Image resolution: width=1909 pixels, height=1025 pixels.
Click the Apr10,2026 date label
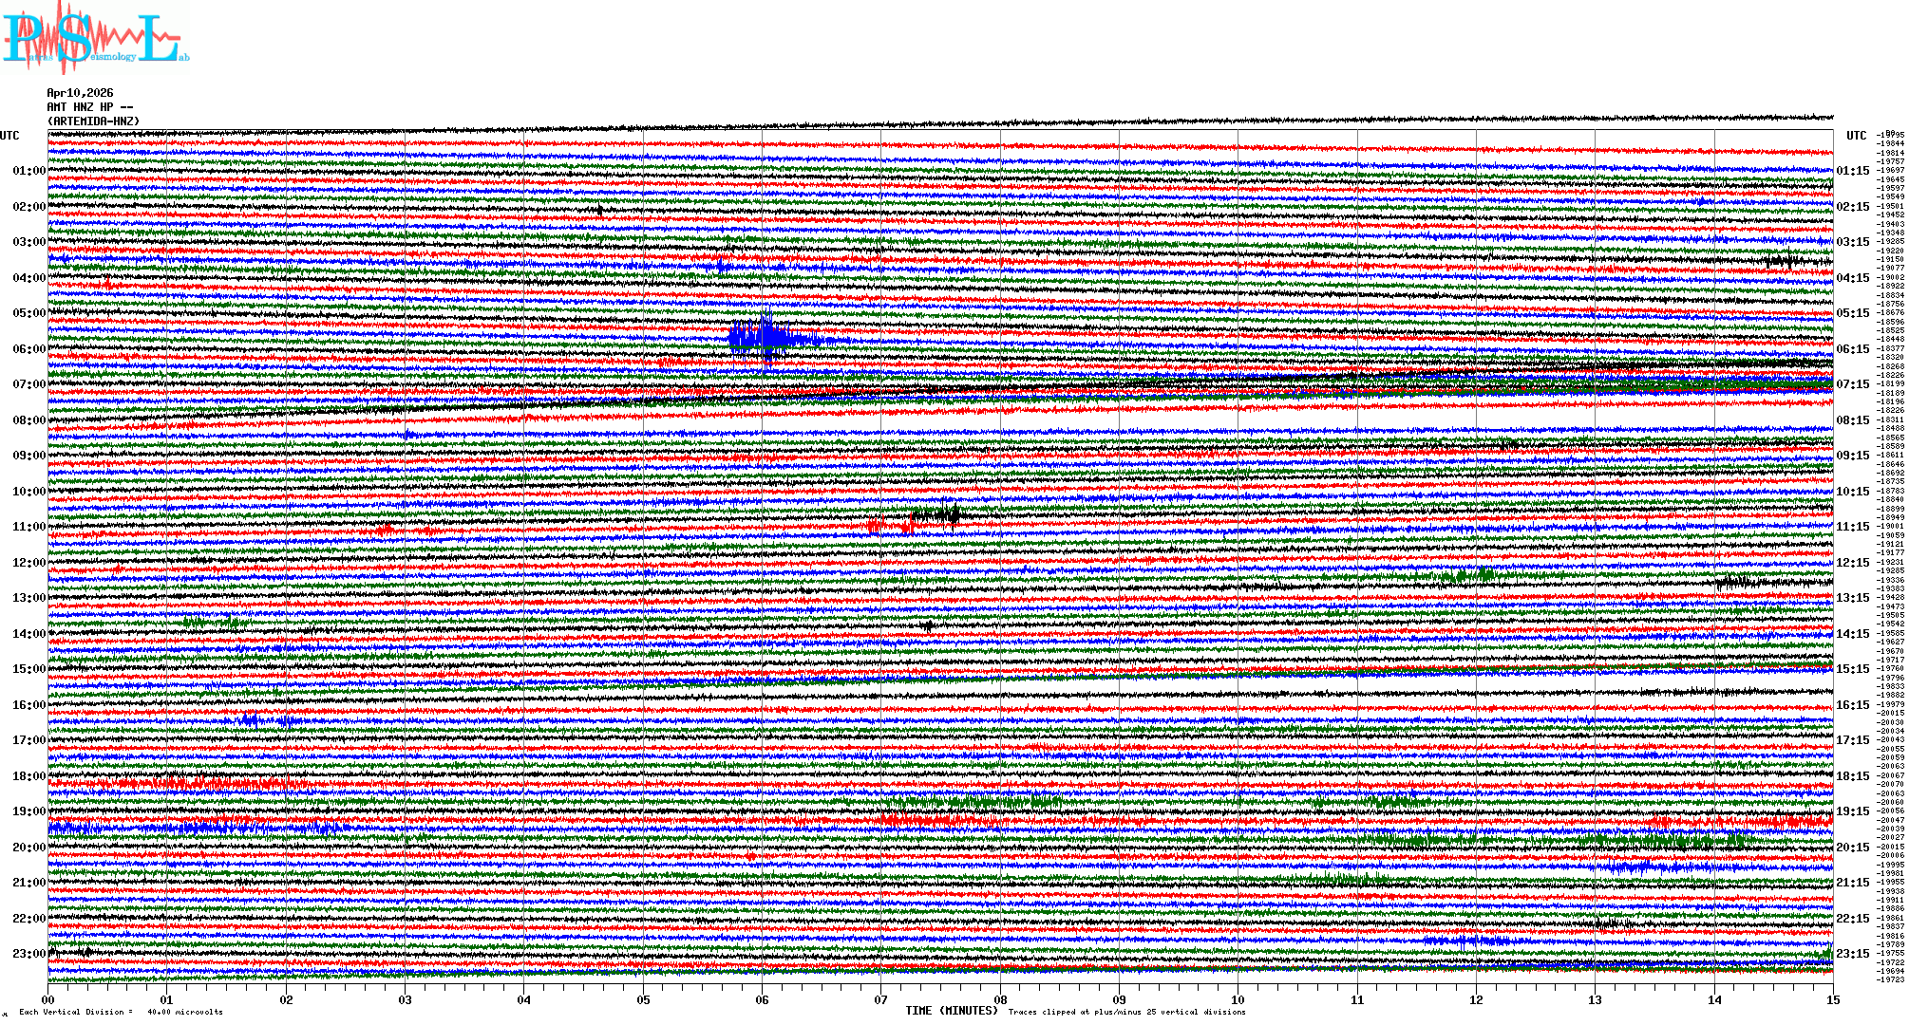pyautogui.click(x=80, y=93)
